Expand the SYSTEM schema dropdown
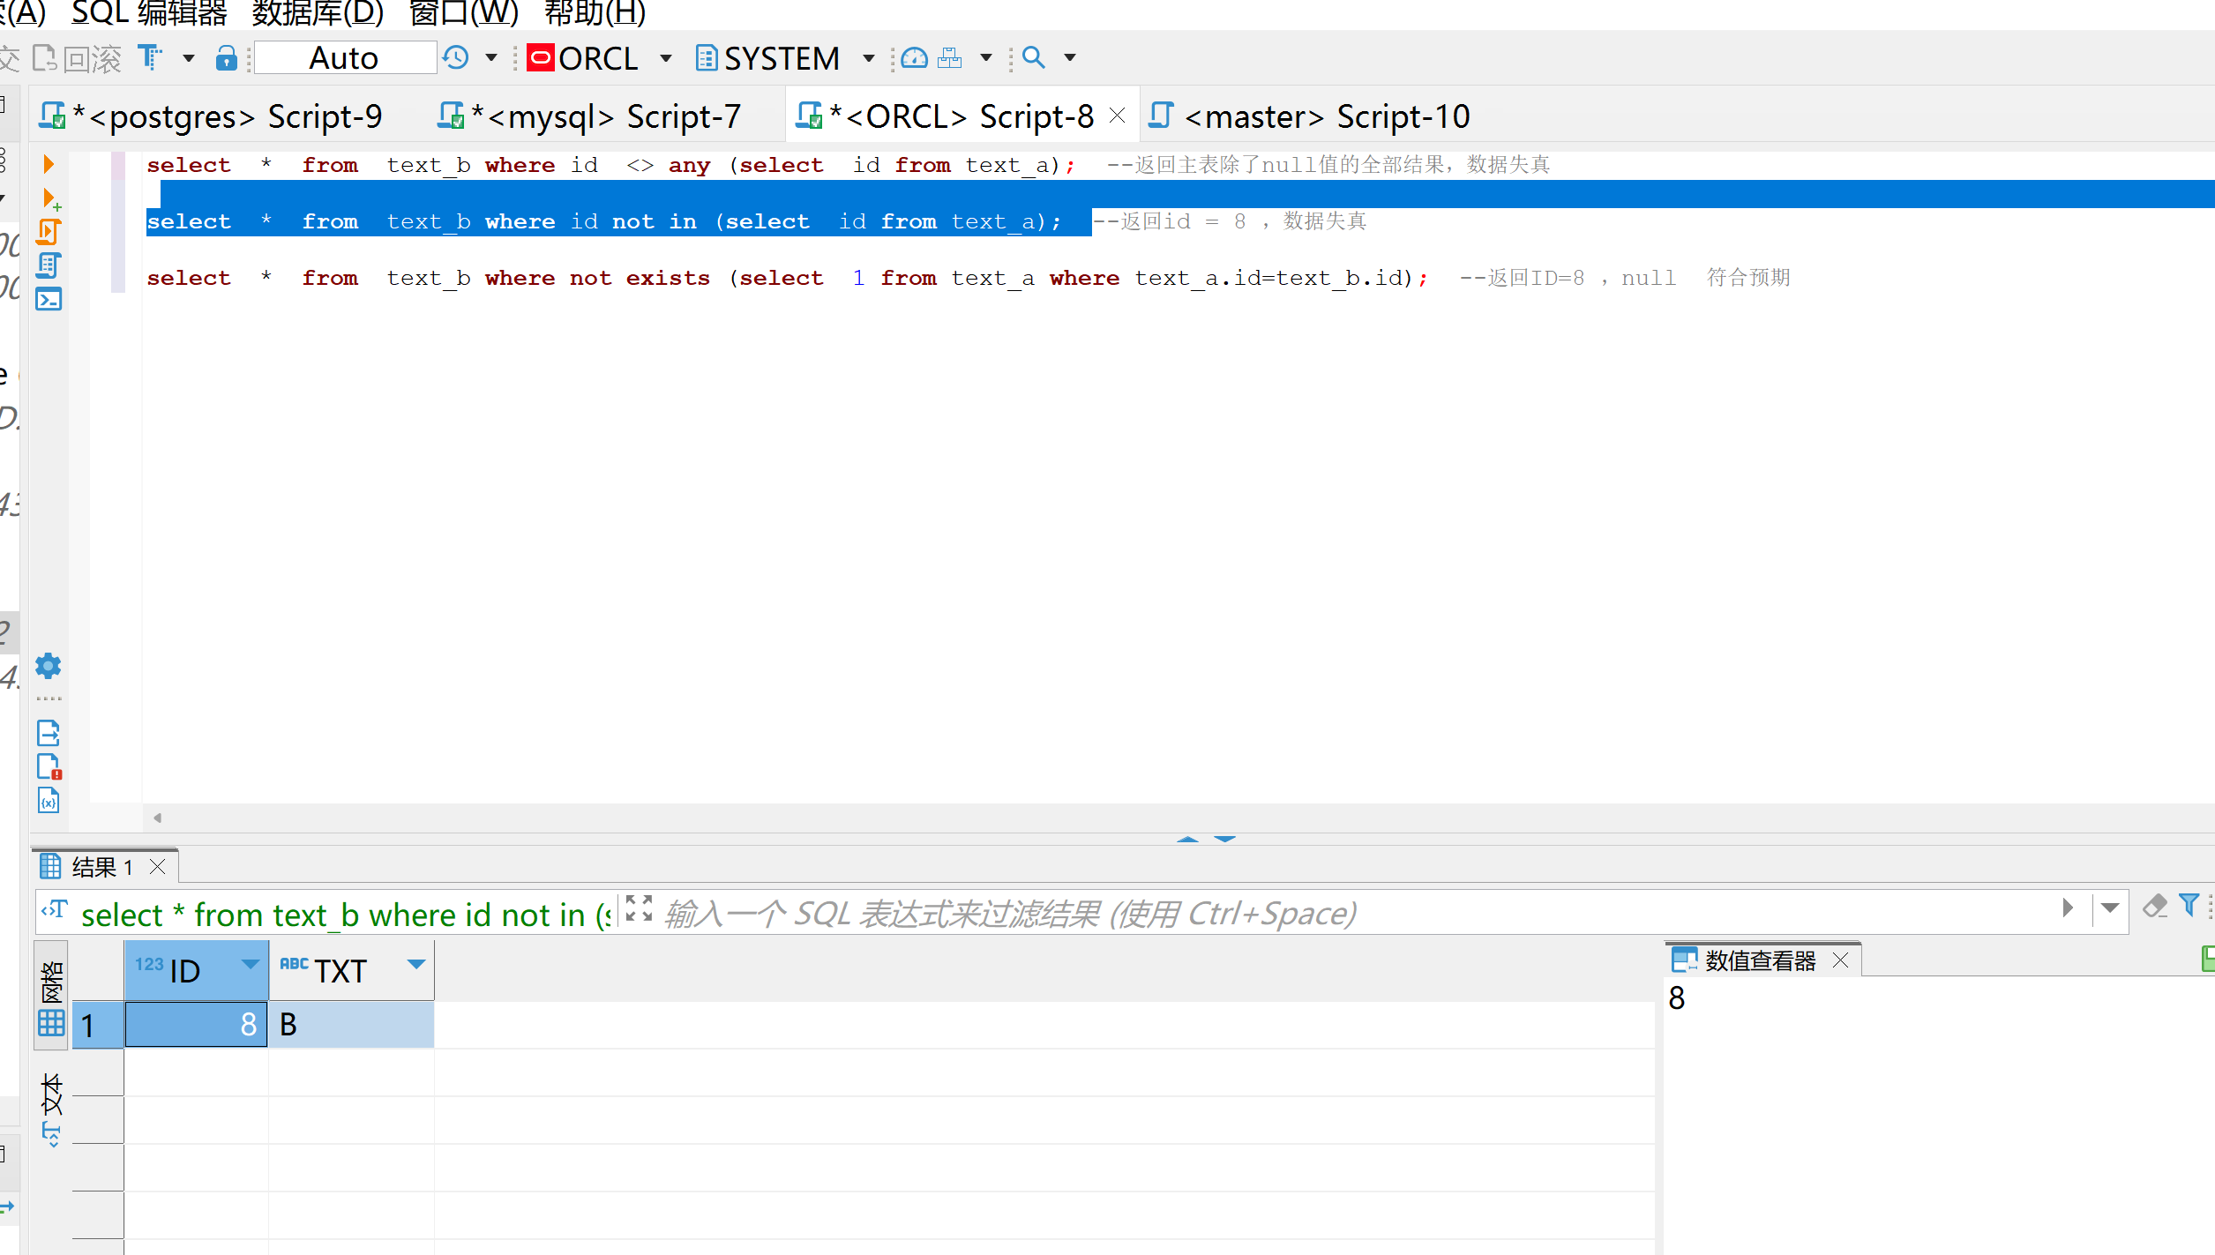The image size is (2215, 1255). click(868, 58)
